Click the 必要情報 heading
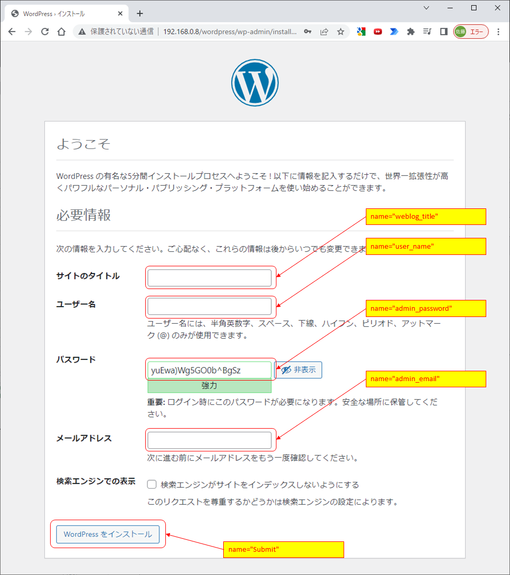510x575 pixels. click(x=84, y=215)
